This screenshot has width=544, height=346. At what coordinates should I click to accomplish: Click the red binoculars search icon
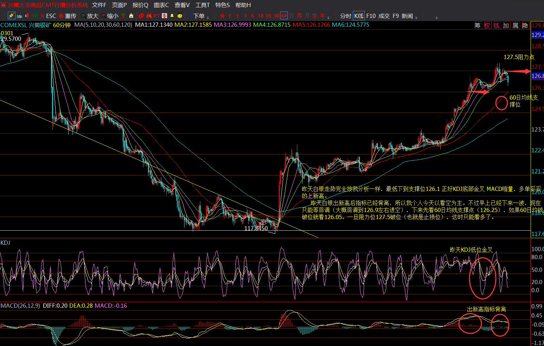click(149, 16)
